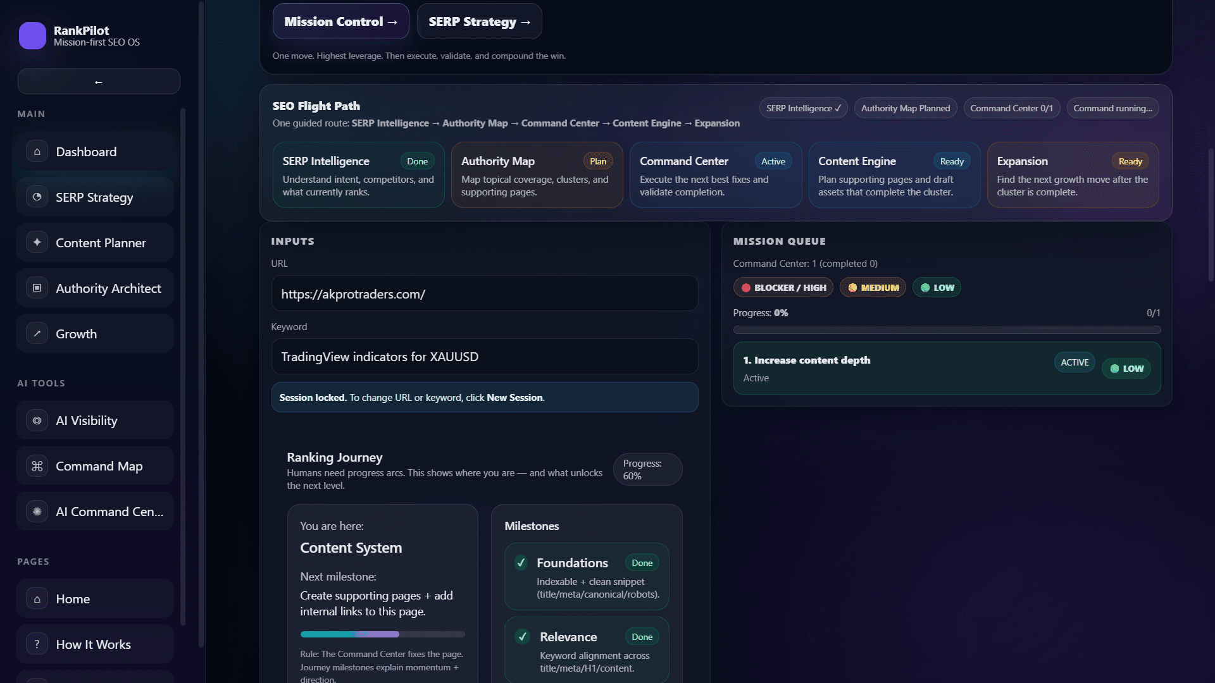This screenshot has width=1215, height=683.
Task: Select the Dashboard icon in the sidebar
Action: [x=37, y=151]
